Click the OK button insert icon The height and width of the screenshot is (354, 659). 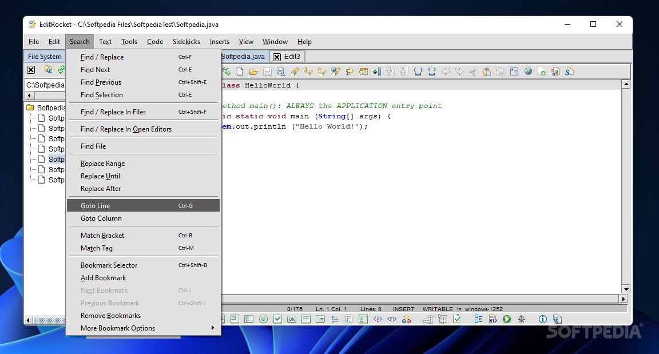click(x=292, y=319)
